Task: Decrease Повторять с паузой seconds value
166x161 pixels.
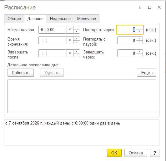Action: pos(139,42)
